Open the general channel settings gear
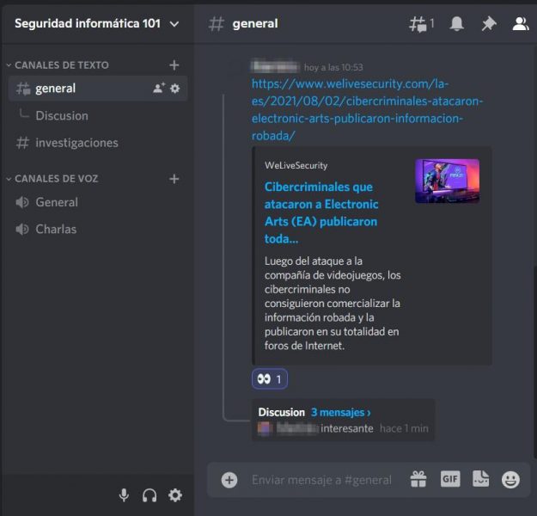 (x=175, y=88)
